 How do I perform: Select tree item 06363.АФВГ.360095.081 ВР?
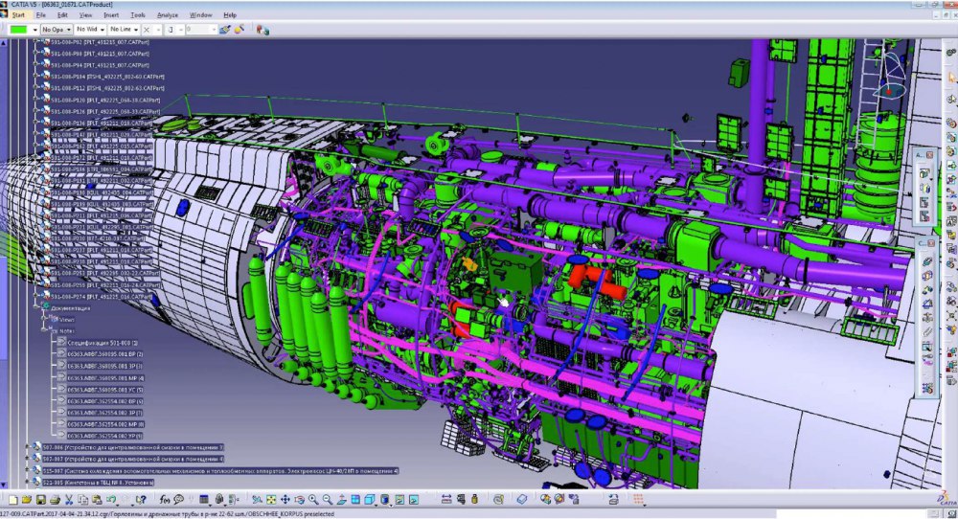coord(105,354)
